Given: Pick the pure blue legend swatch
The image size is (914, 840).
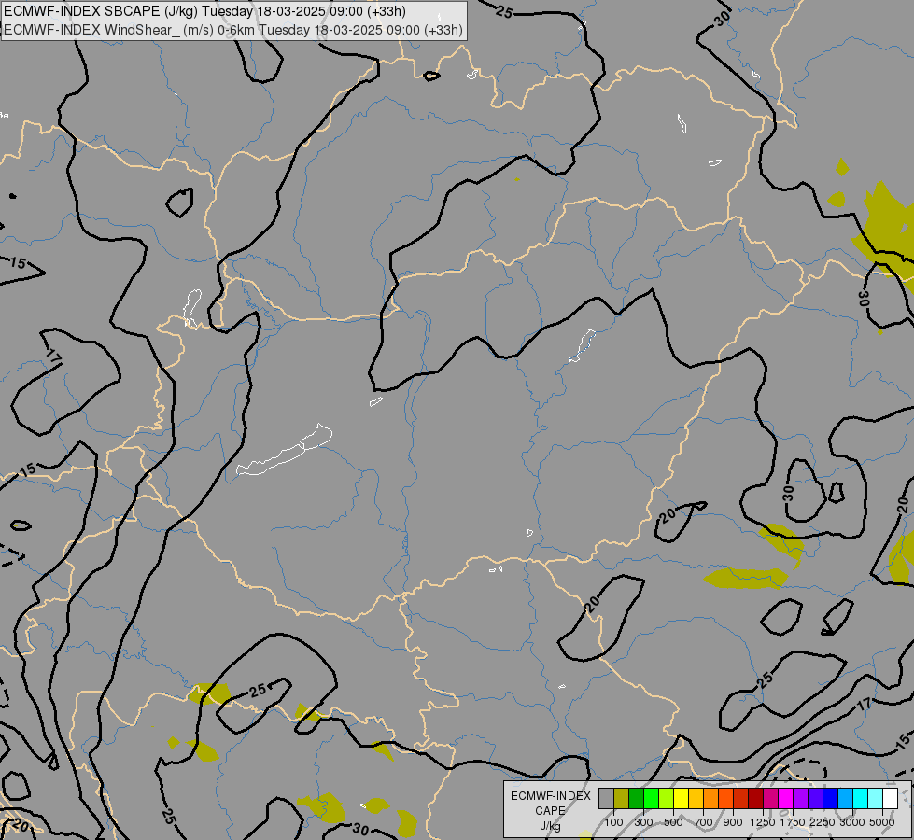Looking at the screenshot, I should tap(831, 798).
